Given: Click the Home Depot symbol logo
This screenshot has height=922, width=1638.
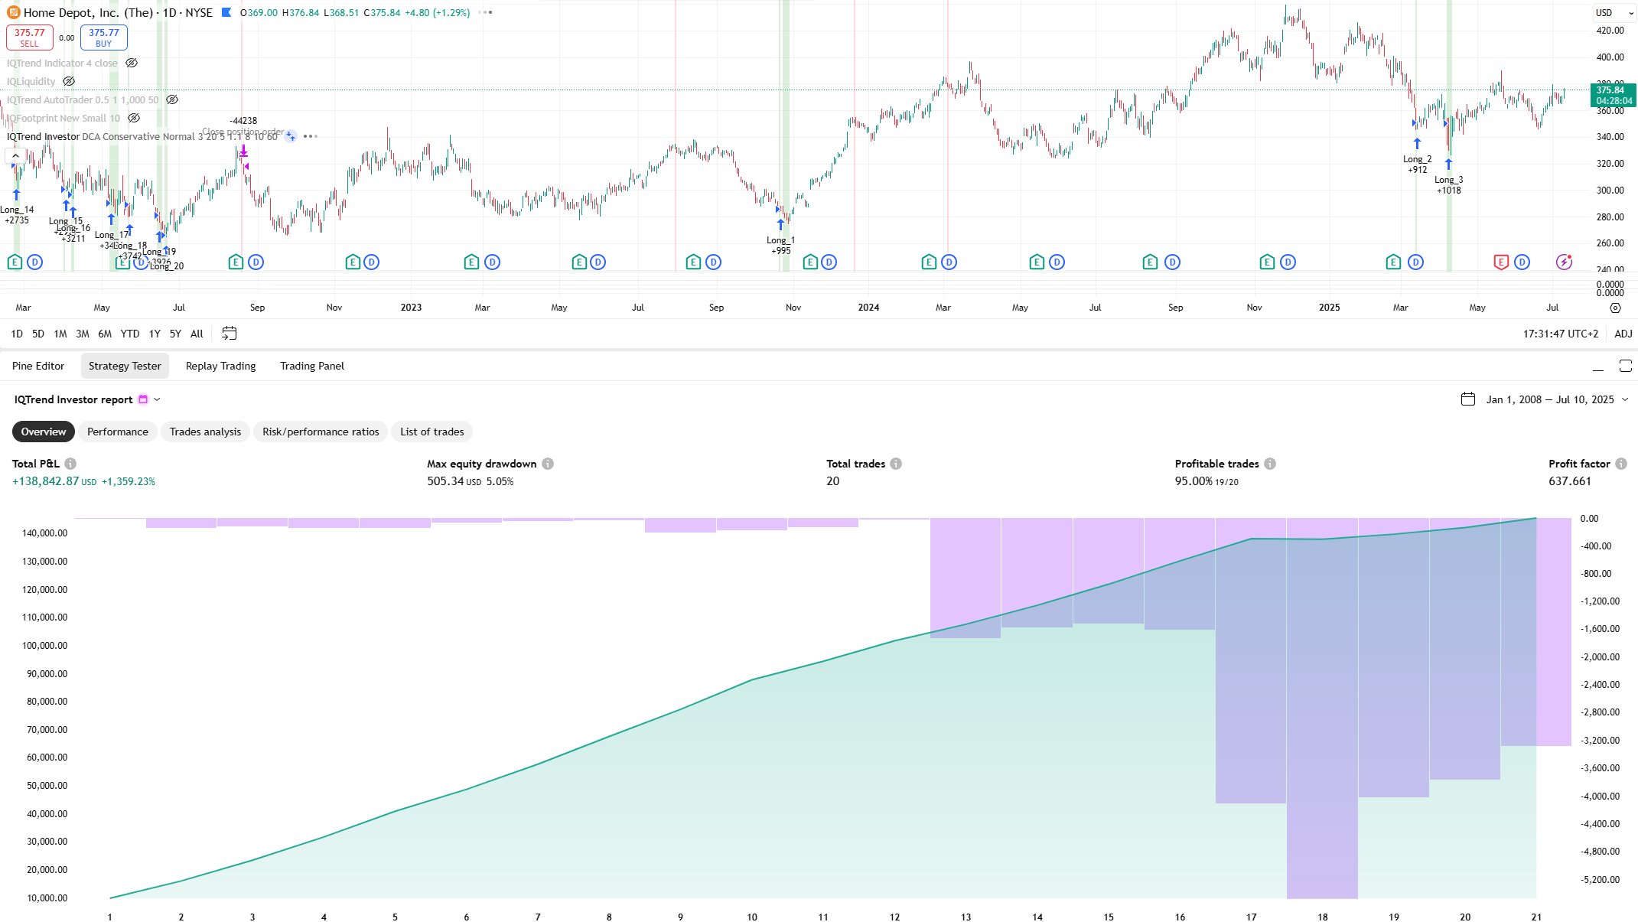Looking at the screenshot, I should point(13,12).
